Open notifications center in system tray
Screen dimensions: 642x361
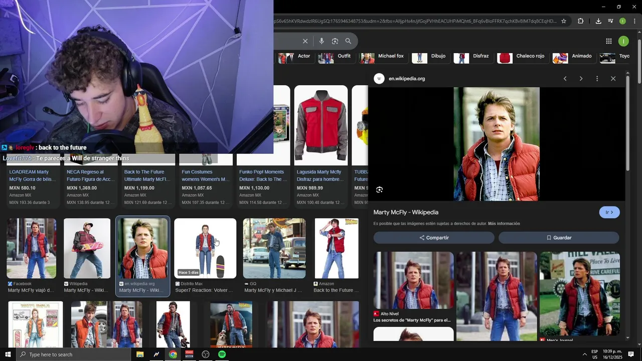(x=631, y=354)
